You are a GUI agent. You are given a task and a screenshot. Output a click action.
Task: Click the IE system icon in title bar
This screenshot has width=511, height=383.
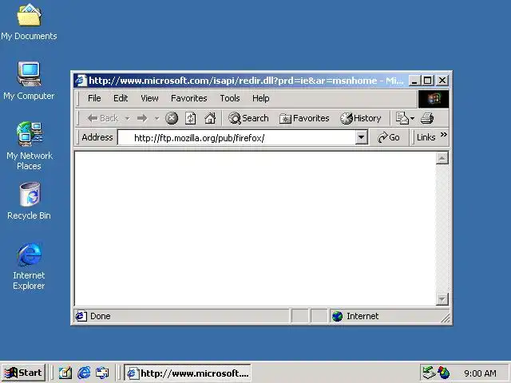click(x=81, y=80)
